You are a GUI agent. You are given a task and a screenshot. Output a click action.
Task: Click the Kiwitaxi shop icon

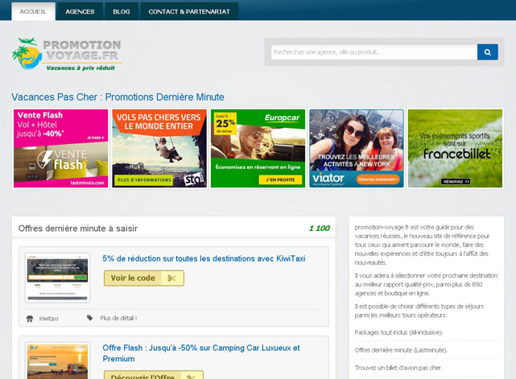pyautogui.click(x=30, y=319)
